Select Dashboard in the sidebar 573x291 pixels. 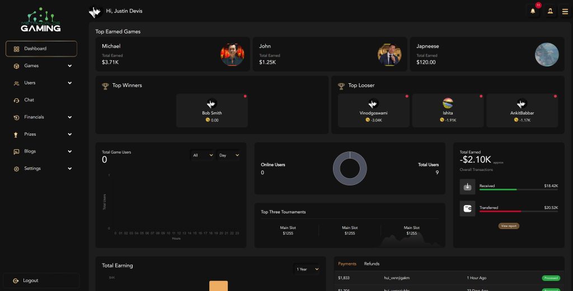pos(41,49)
